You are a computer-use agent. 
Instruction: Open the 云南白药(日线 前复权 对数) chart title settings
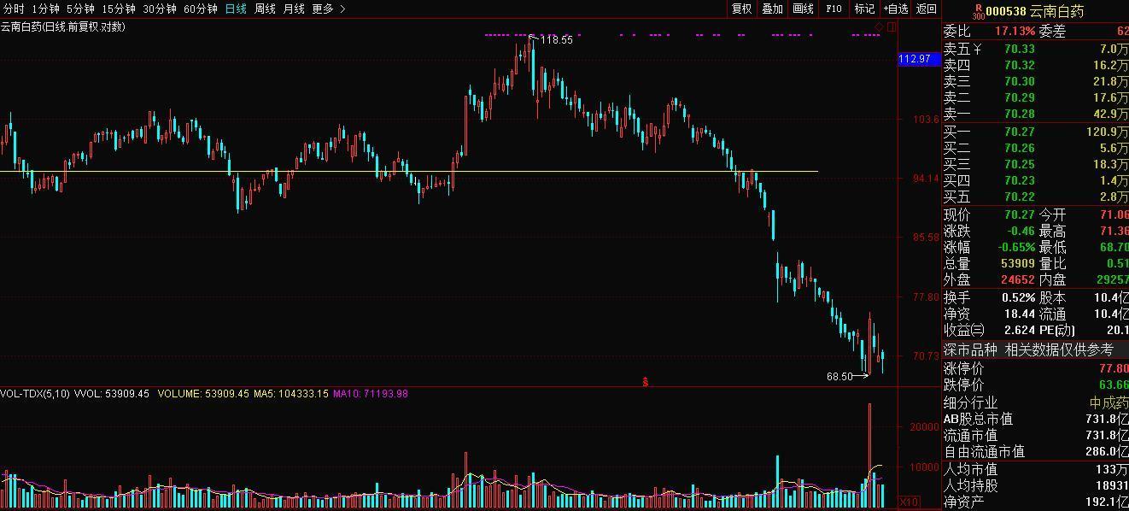tap(62, 26)
